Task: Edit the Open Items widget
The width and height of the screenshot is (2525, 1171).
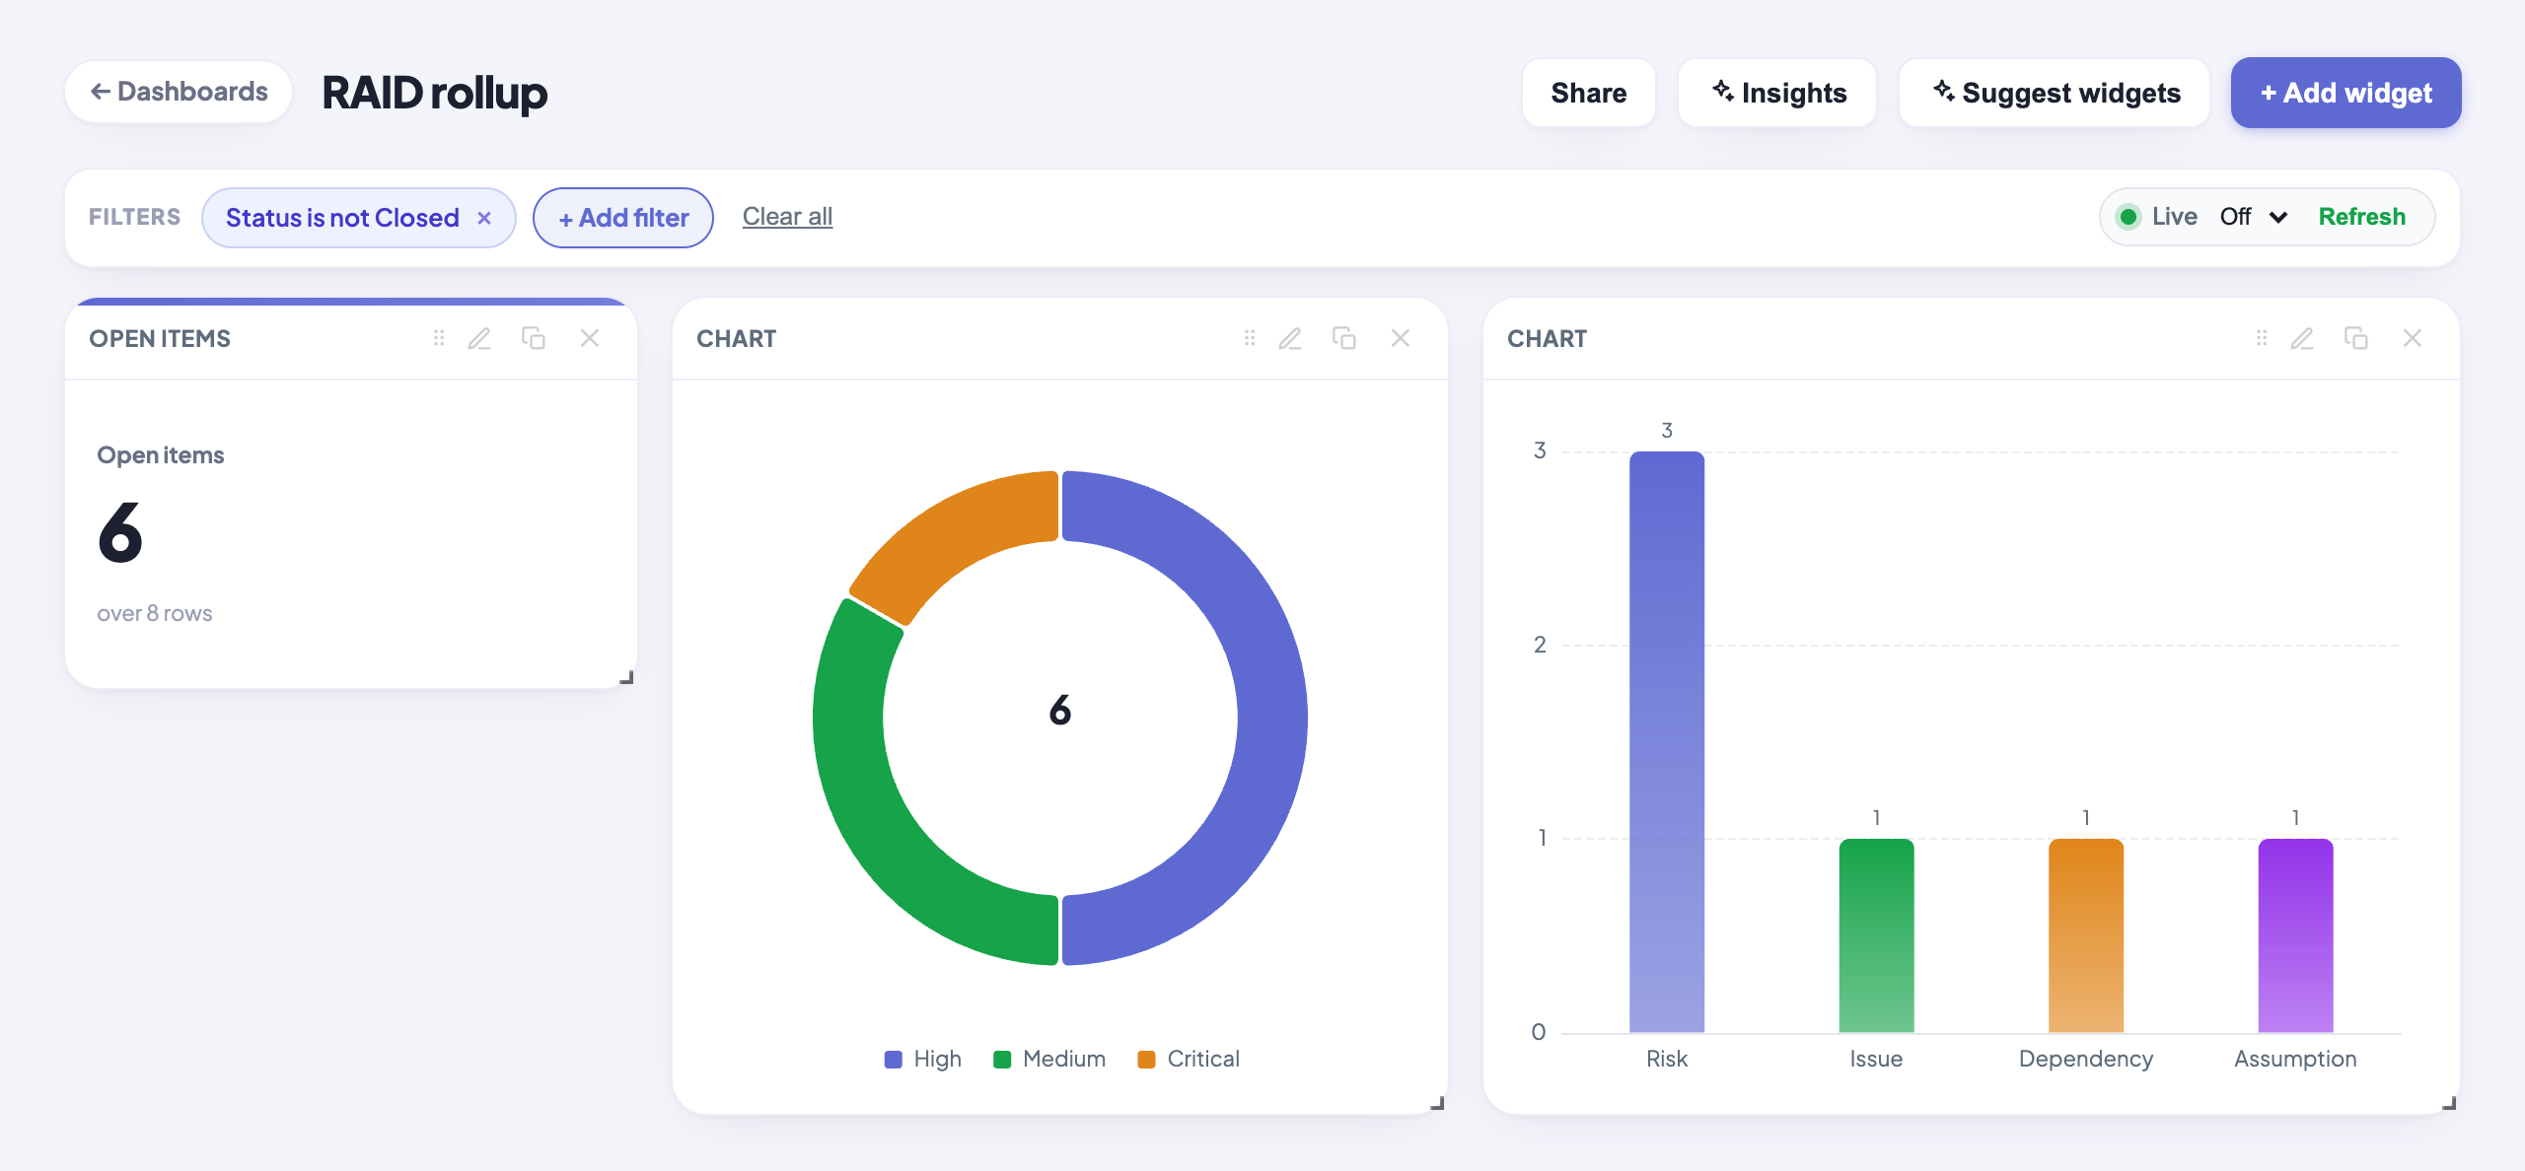Action: (x=479, y=338)
